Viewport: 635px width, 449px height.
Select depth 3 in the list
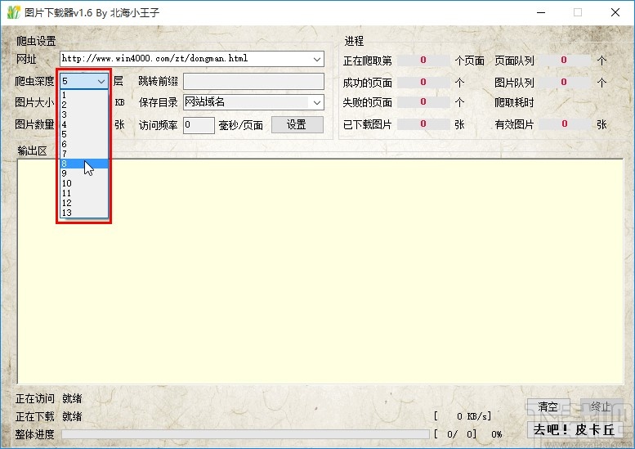[x=84, y=114]
